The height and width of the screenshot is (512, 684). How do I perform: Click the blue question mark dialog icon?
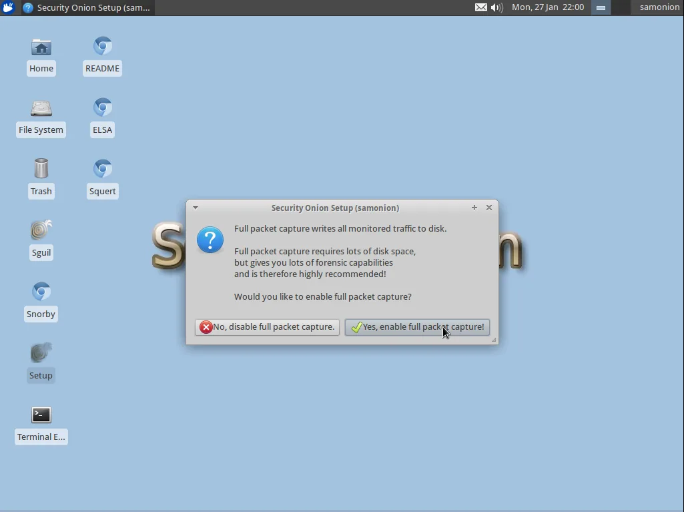click(210, 240)
